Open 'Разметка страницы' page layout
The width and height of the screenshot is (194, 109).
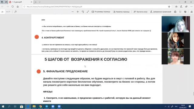click(x=121, y=12)
